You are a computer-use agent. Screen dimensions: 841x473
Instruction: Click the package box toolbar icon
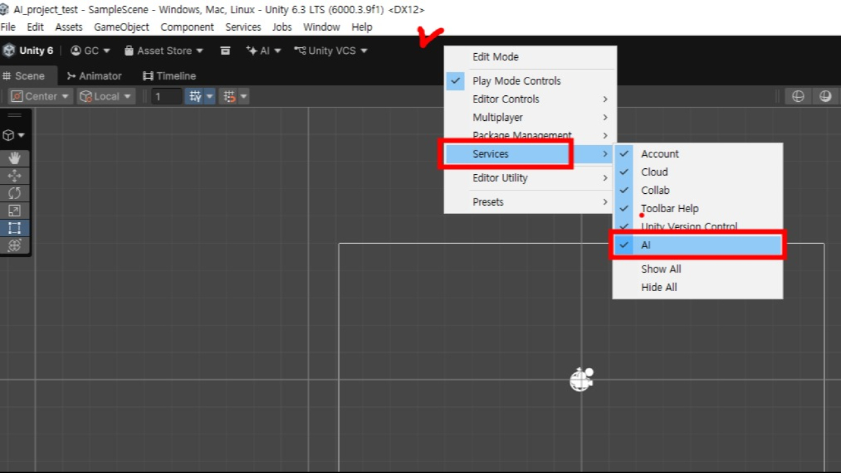point(225,51)
